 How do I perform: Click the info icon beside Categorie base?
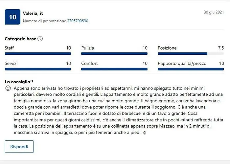(40, 39)
